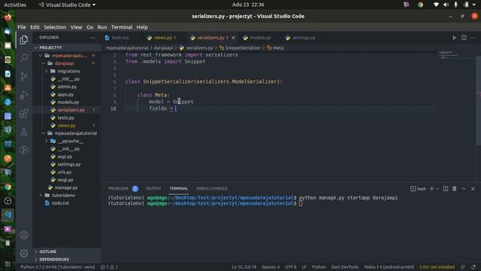Show the OUTPUT panel tab

point(153,189)
